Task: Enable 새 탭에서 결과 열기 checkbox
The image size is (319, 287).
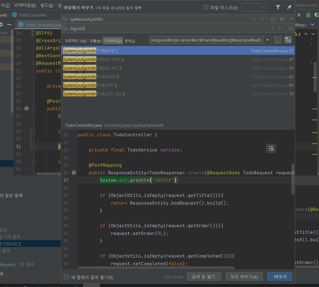Action: click(x=66, y=277)
